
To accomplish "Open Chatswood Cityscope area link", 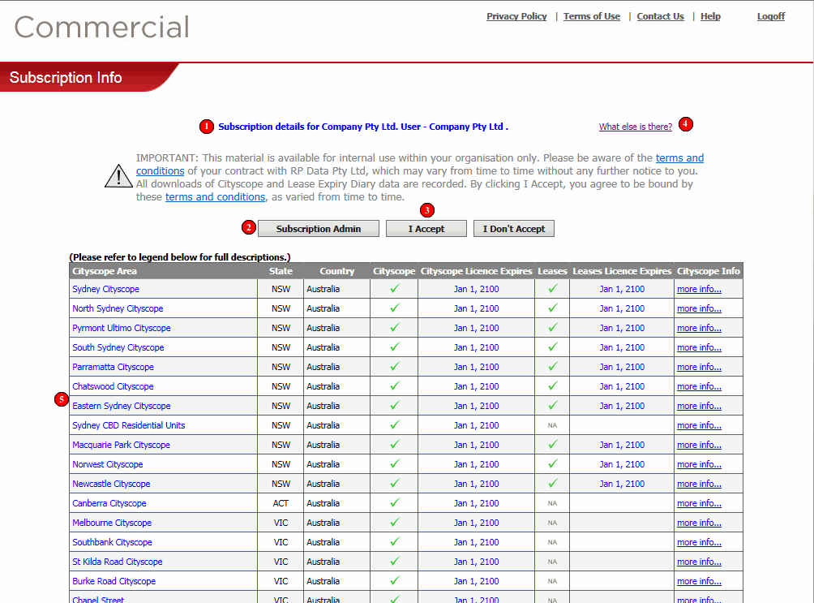I will 114,386.
